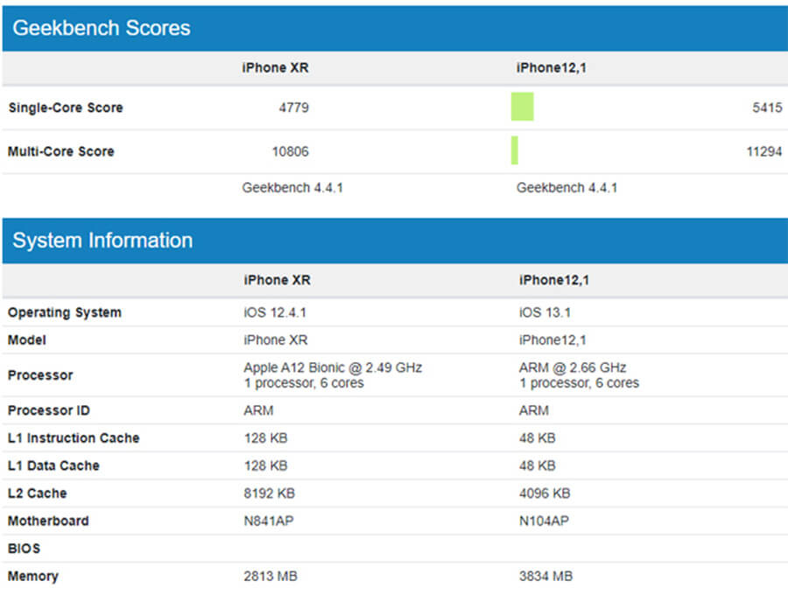Click the Processor row label
Image resolution: width=788 pixels, height=595 pixels.
(x=40, y=375)
